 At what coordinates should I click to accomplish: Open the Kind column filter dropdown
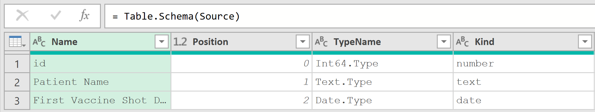click(585, 42)
